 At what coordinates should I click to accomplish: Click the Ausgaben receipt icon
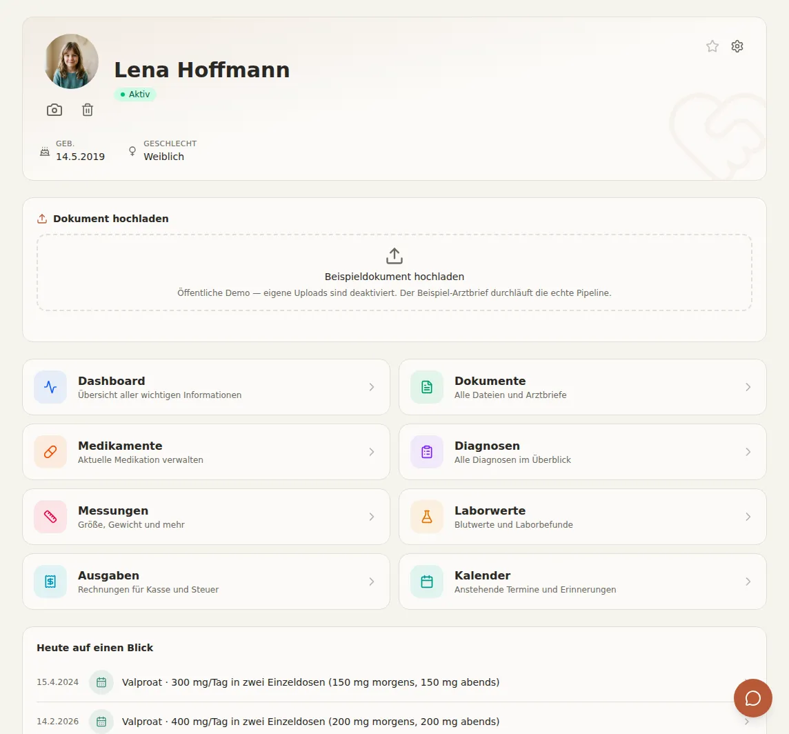point(50,582)
